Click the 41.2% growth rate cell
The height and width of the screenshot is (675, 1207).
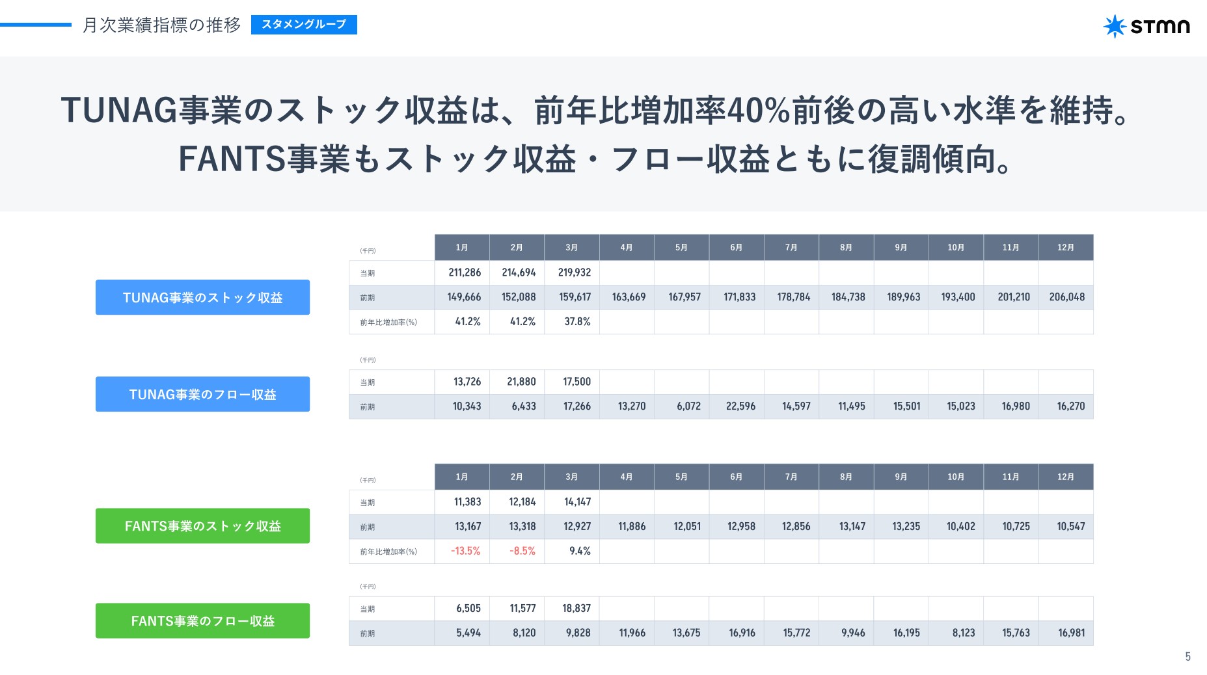click(x=468, y=321)
